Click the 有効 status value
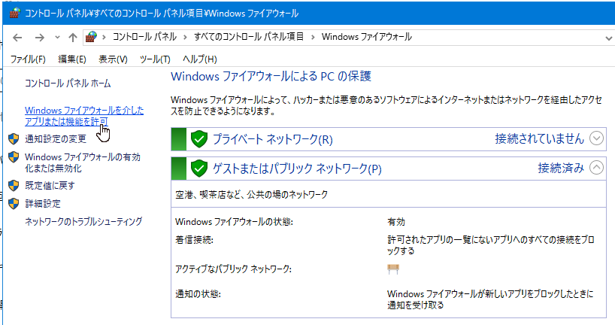Screen dimensions: 615x325 [396, 222]
